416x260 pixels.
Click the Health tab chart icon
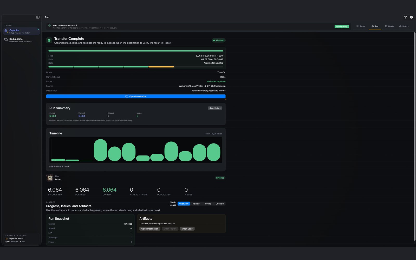point(386,26)
